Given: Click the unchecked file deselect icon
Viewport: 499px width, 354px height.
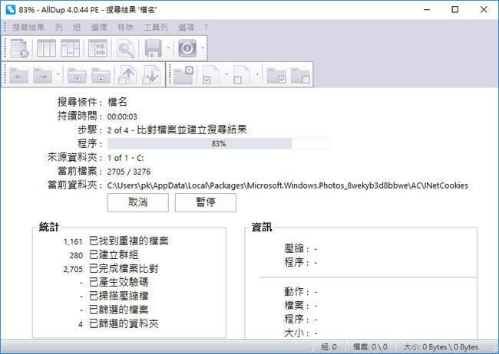Looking at the screenshot, I should (x=242, y=75).
